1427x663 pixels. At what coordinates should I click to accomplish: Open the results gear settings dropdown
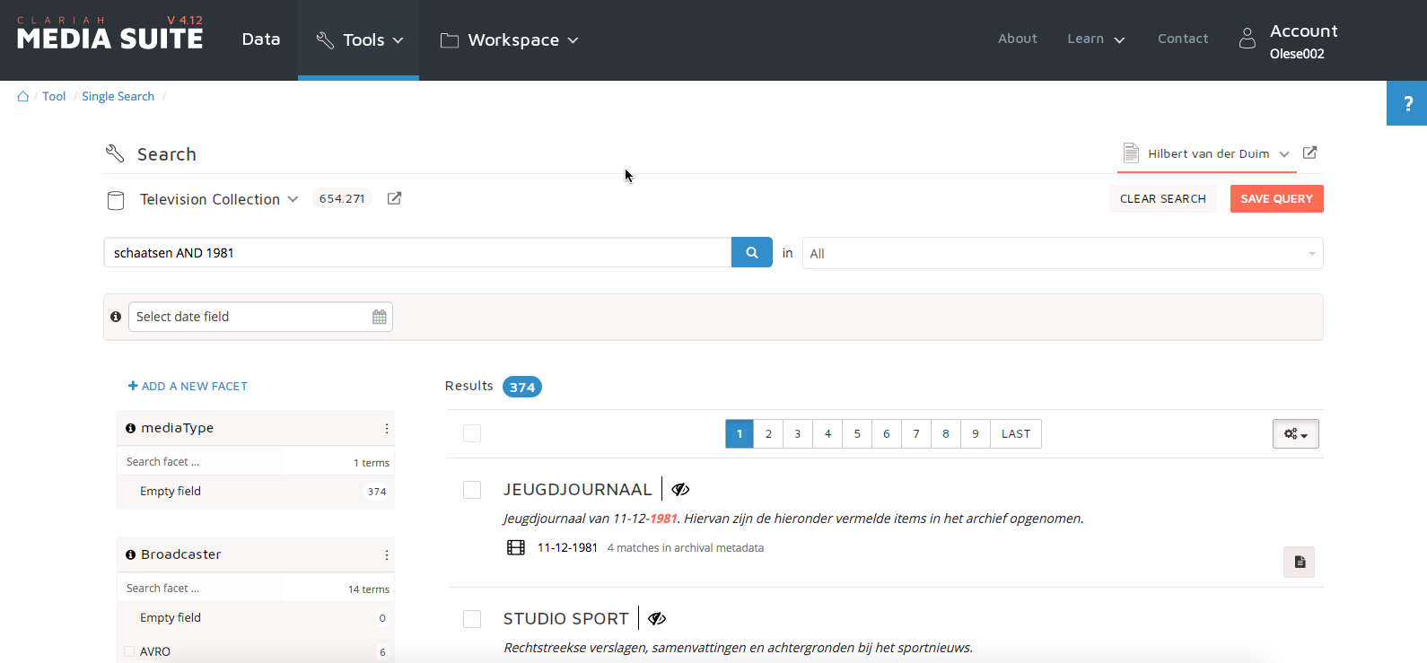coord(1295,434)
